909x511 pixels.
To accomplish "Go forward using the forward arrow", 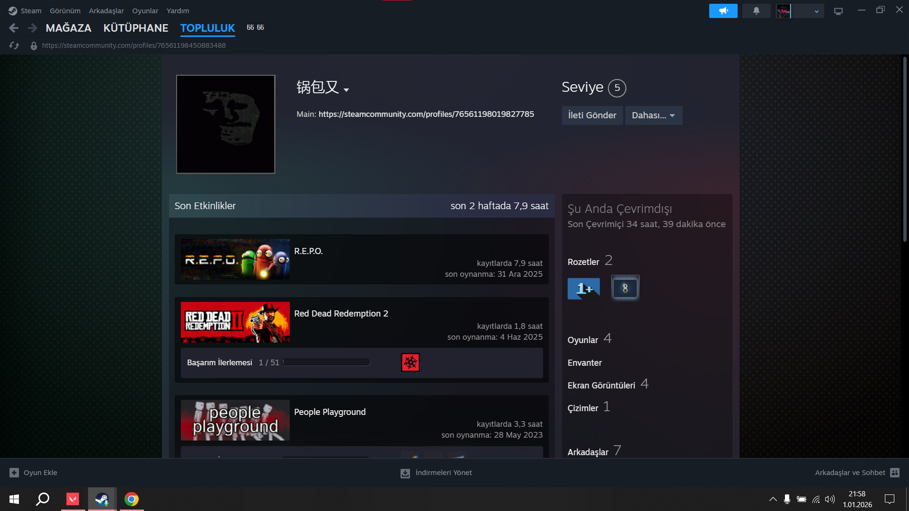I will [32, 28].
